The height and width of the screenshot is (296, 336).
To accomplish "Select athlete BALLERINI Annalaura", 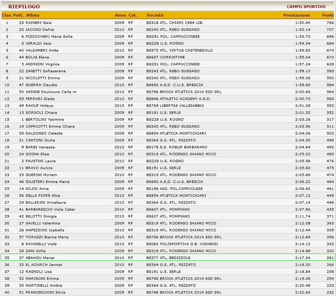I will (x=46, y=203).
